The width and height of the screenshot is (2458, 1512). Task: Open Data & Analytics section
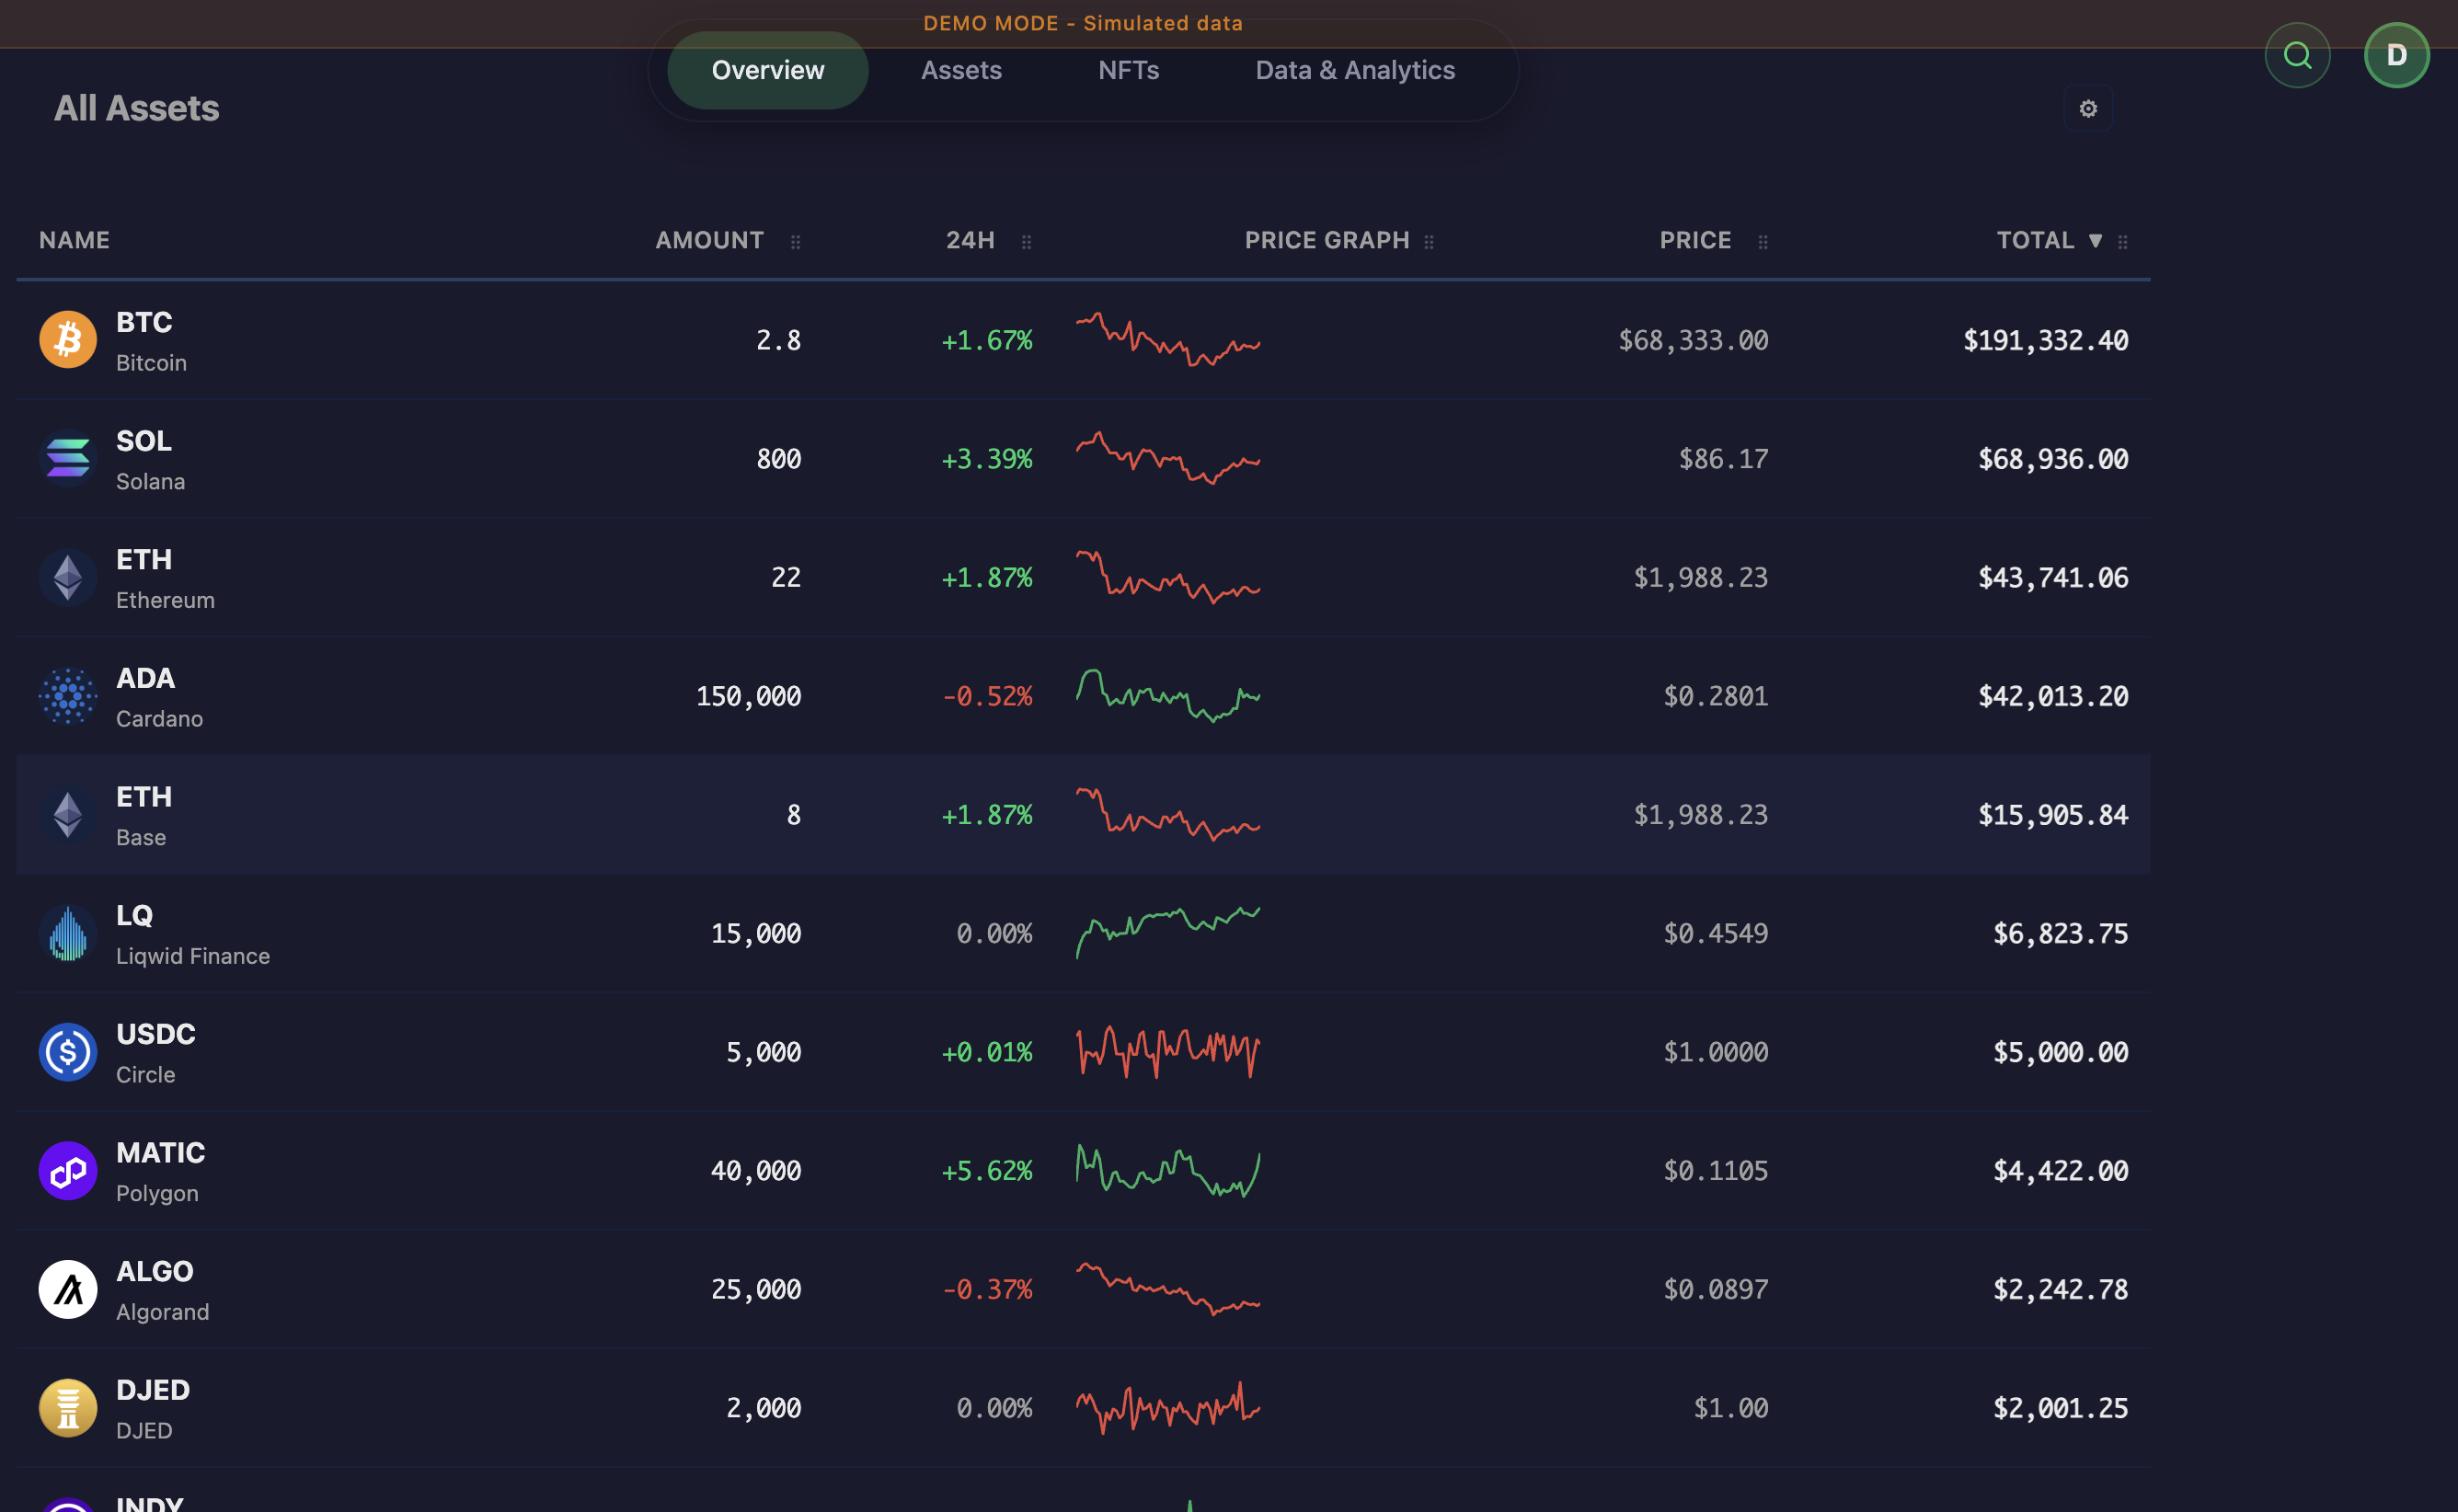click(x=1355, y=70)
